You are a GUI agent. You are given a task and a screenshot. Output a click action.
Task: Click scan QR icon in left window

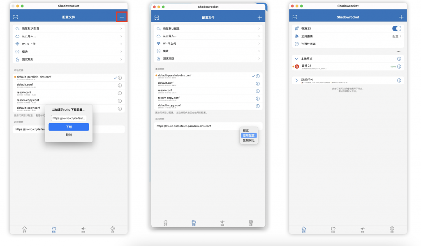16,17
